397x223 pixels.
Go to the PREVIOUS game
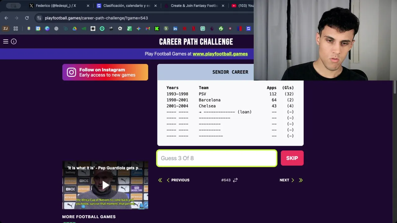[x=178, y=180]
